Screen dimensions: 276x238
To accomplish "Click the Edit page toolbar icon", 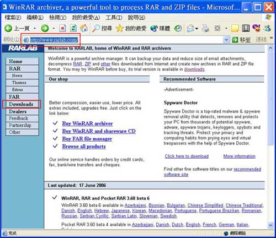I will click(x=217, y=28).
